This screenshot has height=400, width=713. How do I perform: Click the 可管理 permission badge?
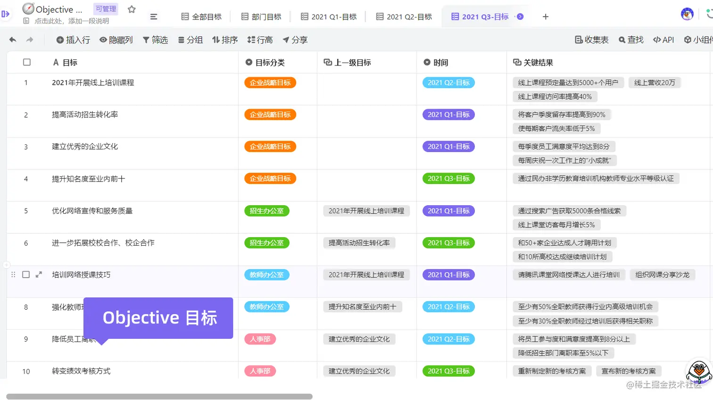pyautogui.click(x=106, y=9)
